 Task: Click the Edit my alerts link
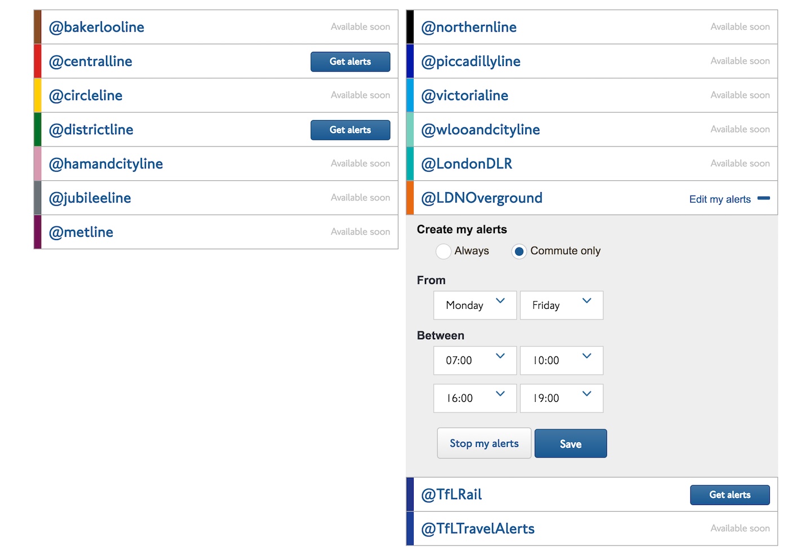point(720,199)
